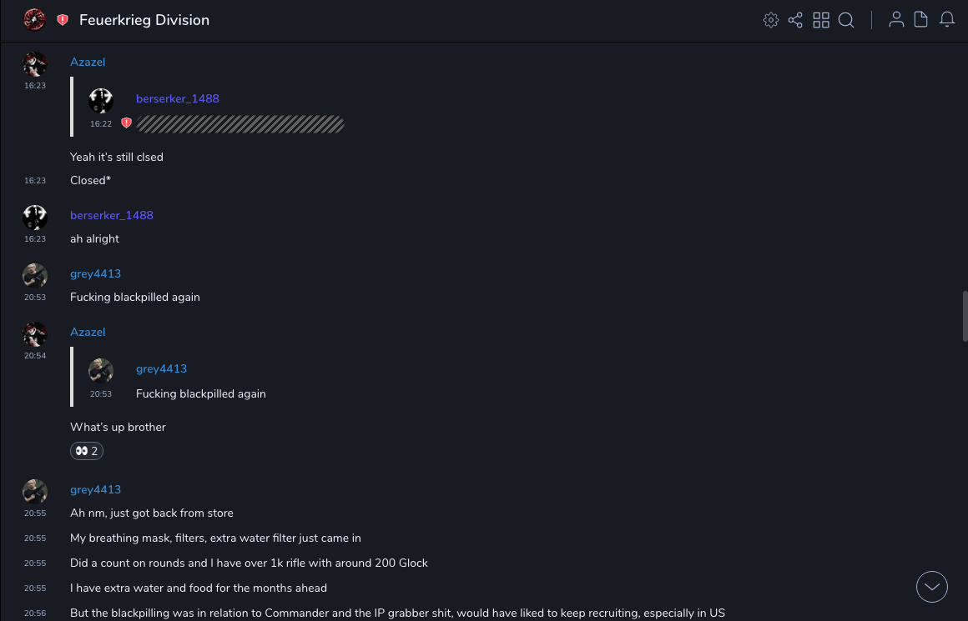
Task: Open the channel title in the header
Action: point(144,20)
